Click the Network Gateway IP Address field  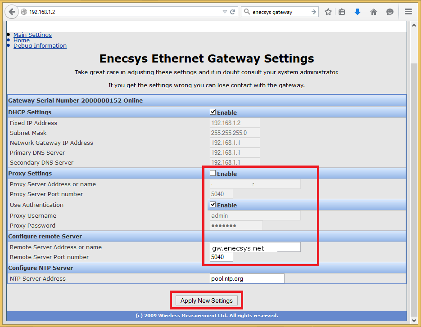pos(235,143)
